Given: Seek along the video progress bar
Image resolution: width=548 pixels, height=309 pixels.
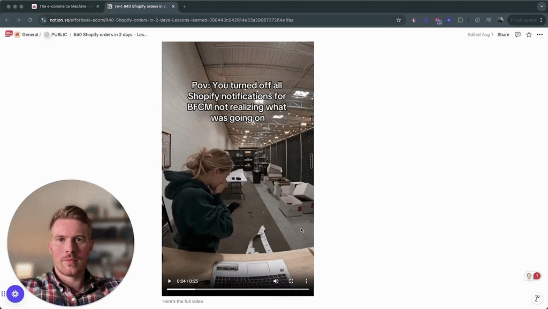Looking at the screenshot, I should 238,289.
